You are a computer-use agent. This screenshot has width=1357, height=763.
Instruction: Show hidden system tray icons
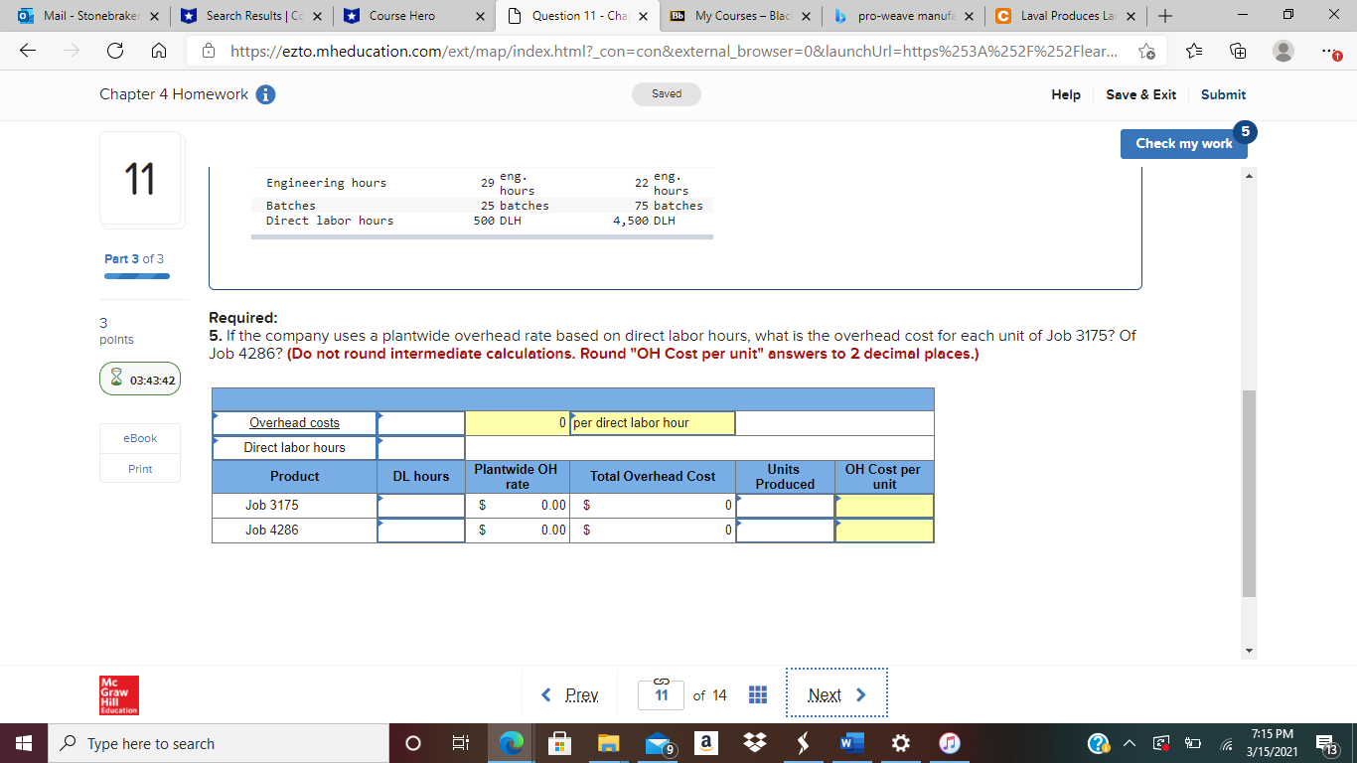click(x=1129, y=743)
